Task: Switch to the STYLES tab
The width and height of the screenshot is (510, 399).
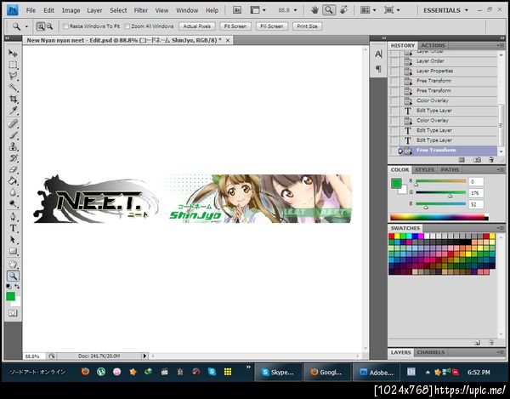Action: 424,169
